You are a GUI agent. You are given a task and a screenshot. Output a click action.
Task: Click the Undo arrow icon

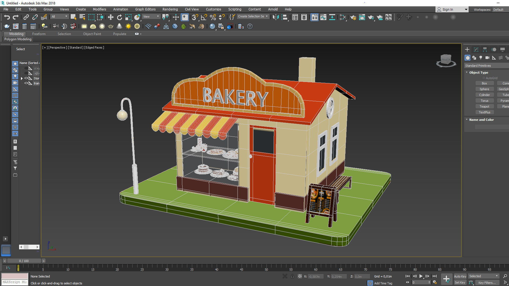pos(7,17)
